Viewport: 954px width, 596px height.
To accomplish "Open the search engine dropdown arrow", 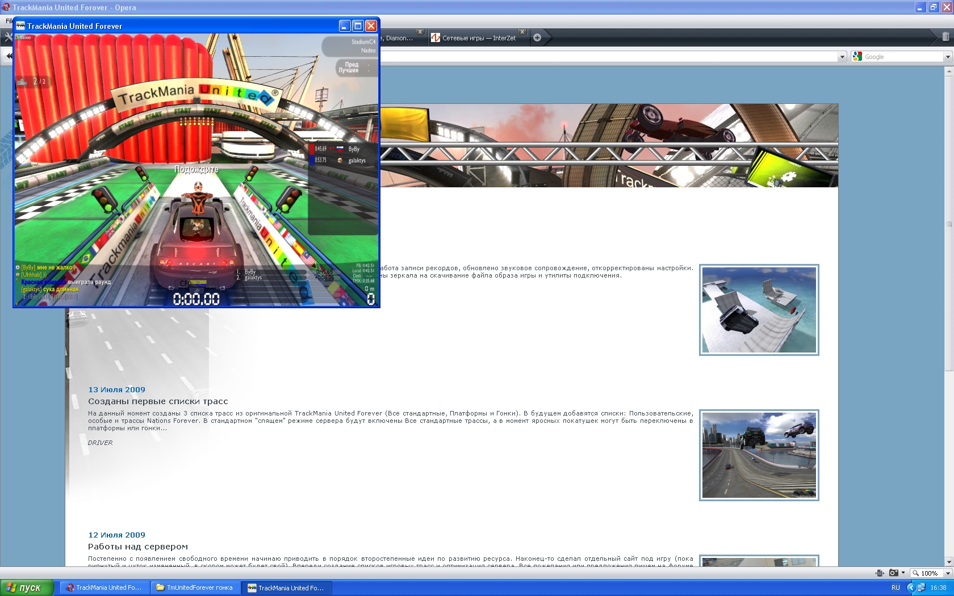I will 947,57.
